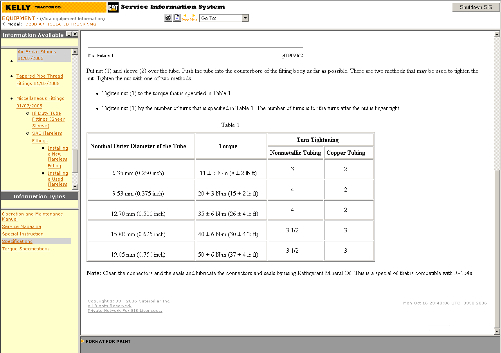Click the Shutdown SIS button
This screenshot has height=353, width=501.
click(x=476, y=7)
